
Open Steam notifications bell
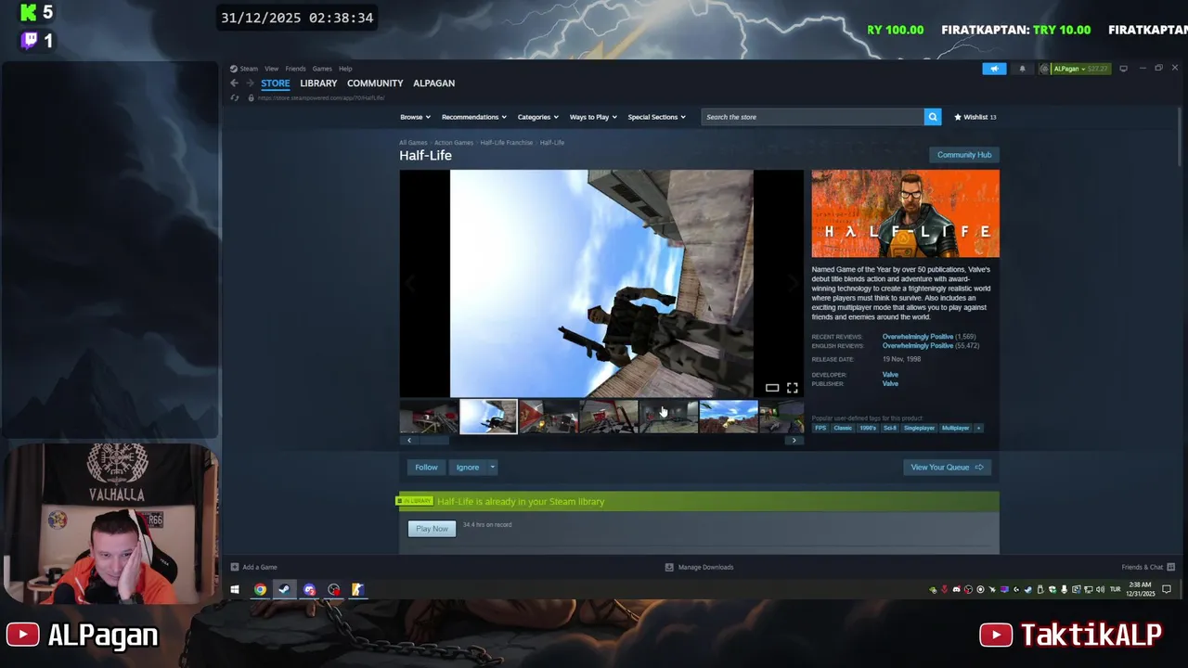(1022, 69)
